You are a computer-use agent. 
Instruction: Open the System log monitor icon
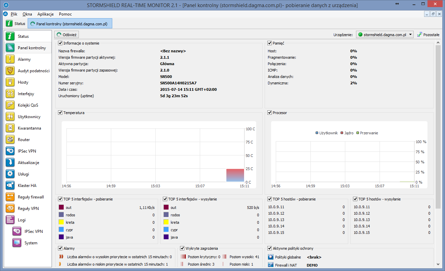pos(17,243)
